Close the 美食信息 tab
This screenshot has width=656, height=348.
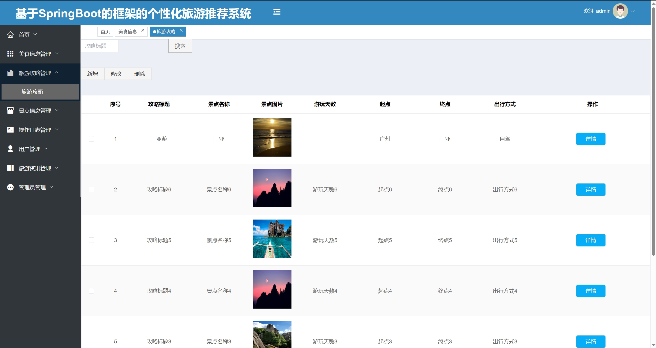143,30
